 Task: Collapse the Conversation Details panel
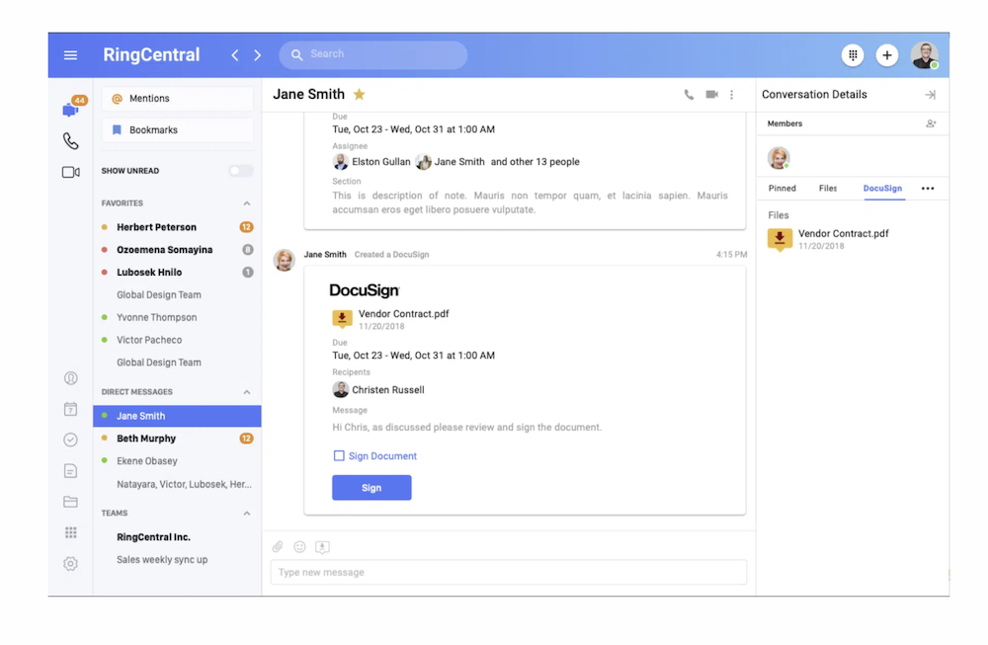(930, 95)
